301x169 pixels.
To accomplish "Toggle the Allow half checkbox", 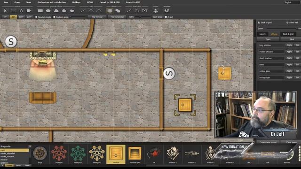I will (x=287, y=23).
